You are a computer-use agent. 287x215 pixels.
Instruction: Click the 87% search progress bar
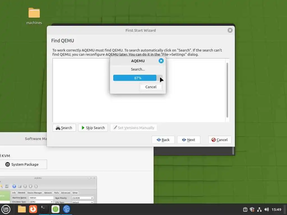click(138, 78)
